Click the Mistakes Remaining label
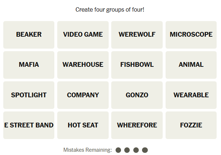The image size is (221, 155). 87,150
